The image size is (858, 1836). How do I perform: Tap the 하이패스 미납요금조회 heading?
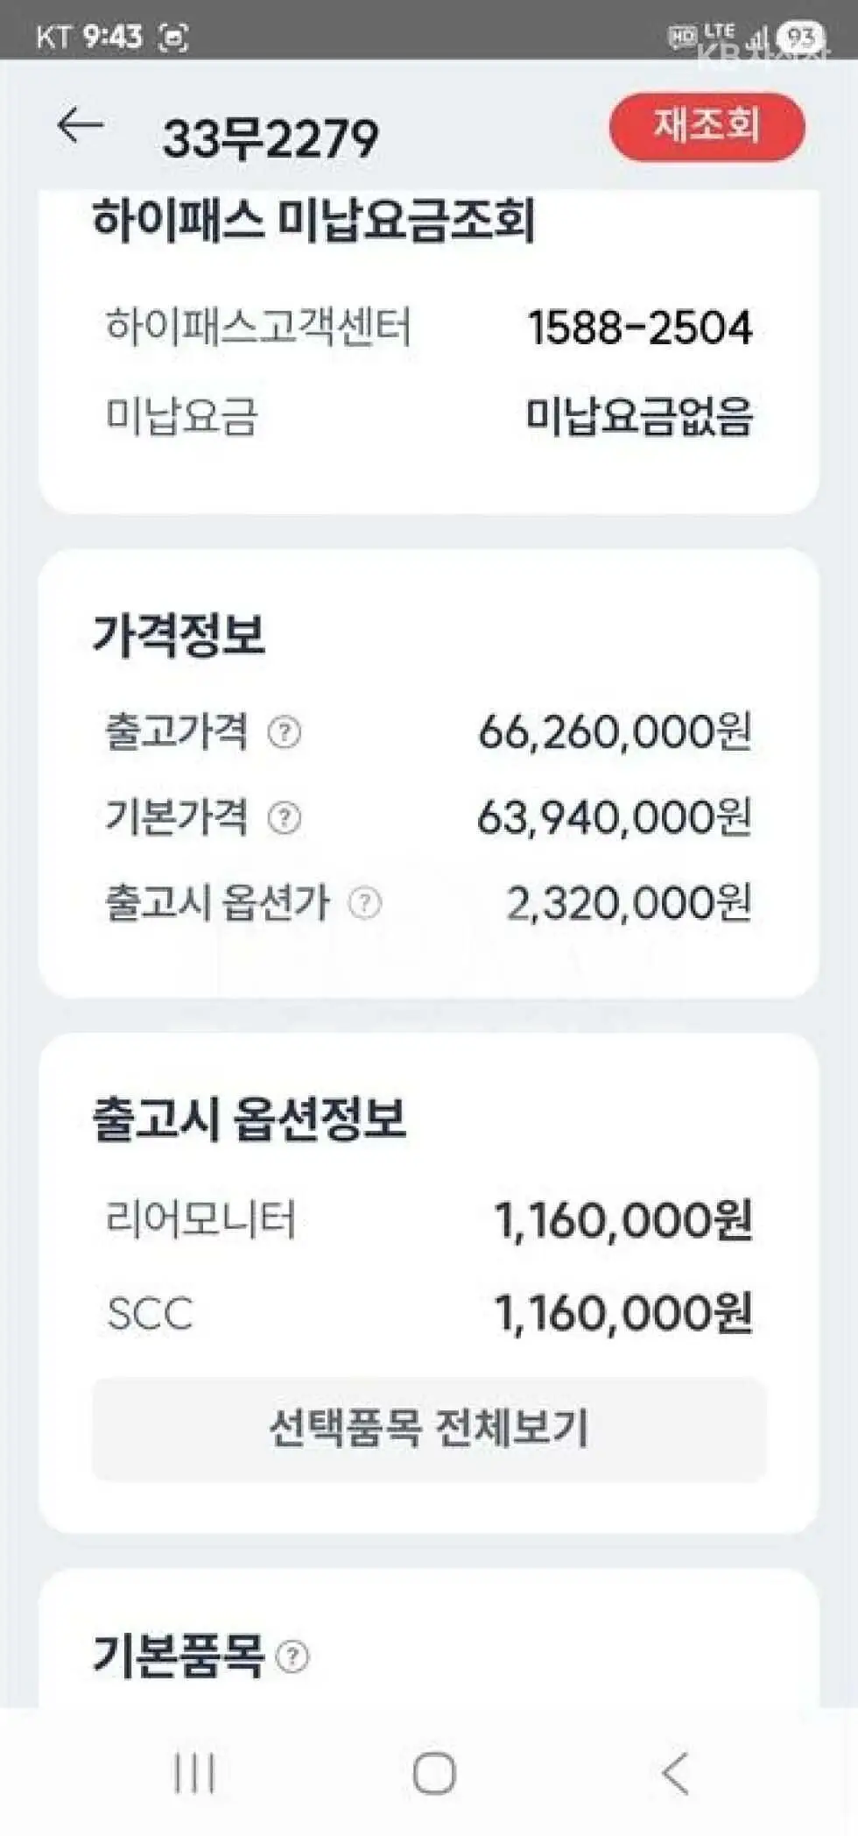click(313, 220)
